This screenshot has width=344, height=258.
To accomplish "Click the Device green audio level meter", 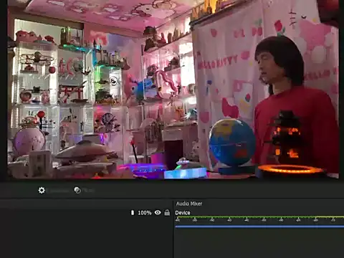I will 259,217.
